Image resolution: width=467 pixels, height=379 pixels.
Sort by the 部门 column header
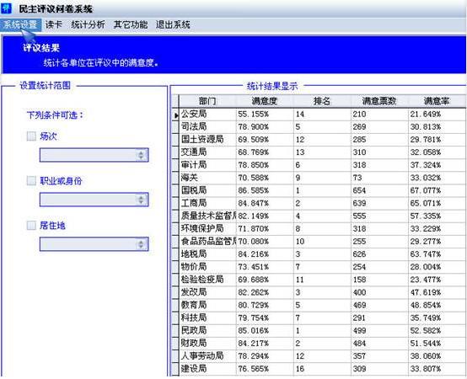pyautogui.click(x=207, y=101)
